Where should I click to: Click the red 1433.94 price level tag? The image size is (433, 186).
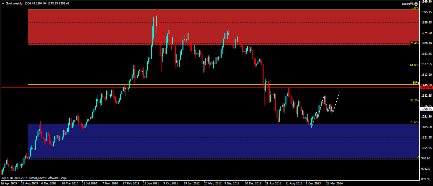(426, 87)
